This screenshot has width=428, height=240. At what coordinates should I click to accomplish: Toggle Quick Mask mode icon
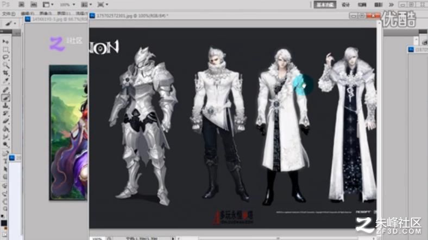4,234
